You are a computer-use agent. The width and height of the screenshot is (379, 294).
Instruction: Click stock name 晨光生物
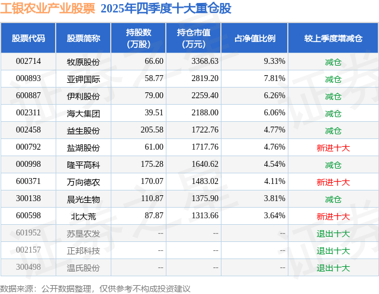(83, 199)
